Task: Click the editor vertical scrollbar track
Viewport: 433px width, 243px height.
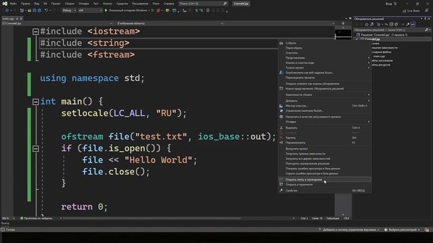Action: (x=343, y=202)
